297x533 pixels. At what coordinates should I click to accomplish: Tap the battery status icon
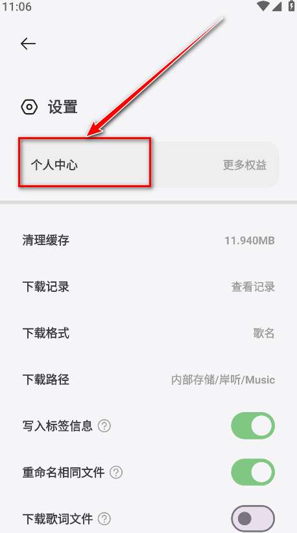pos(292,6)
